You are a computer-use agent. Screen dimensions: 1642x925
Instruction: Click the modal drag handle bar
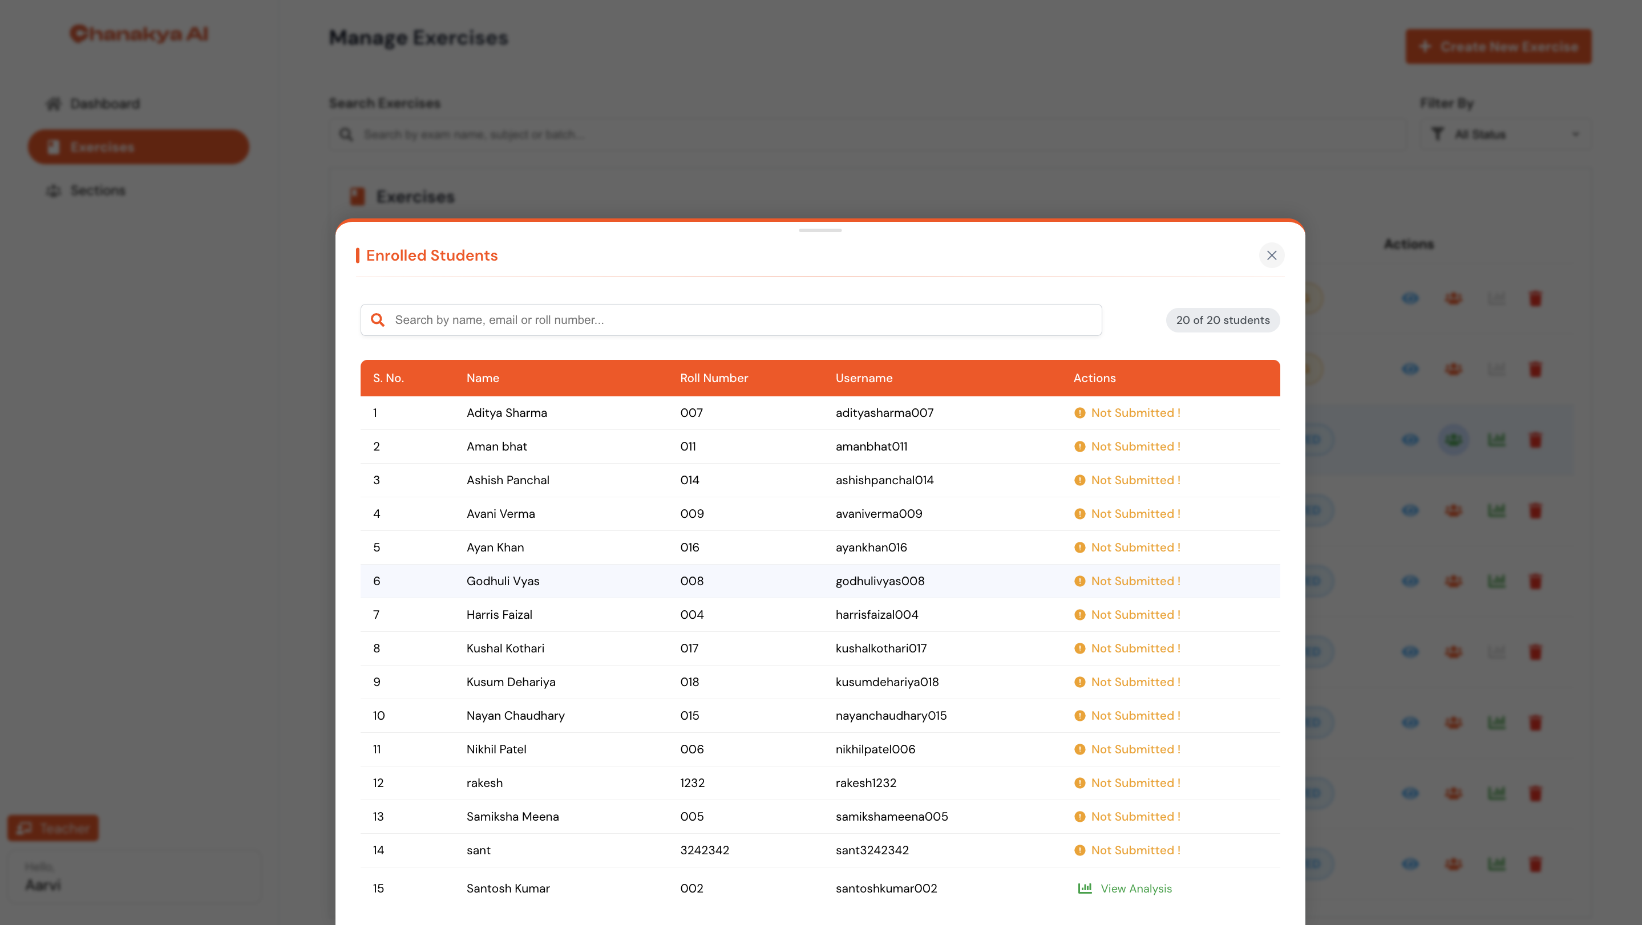tap(820, 230)
